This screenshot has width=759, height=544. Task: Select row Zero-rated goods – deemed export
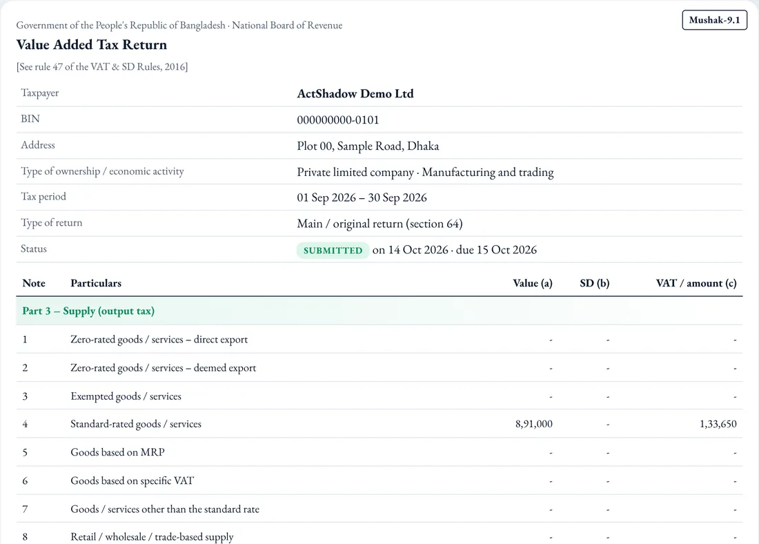[x=379, y=368]
